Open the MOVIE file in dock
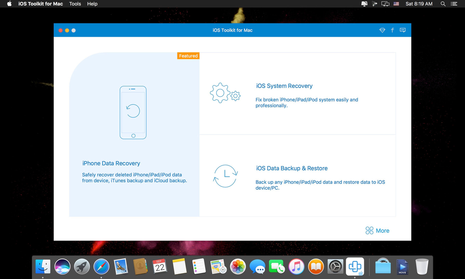Screen dimensions: 465x279 402,267
